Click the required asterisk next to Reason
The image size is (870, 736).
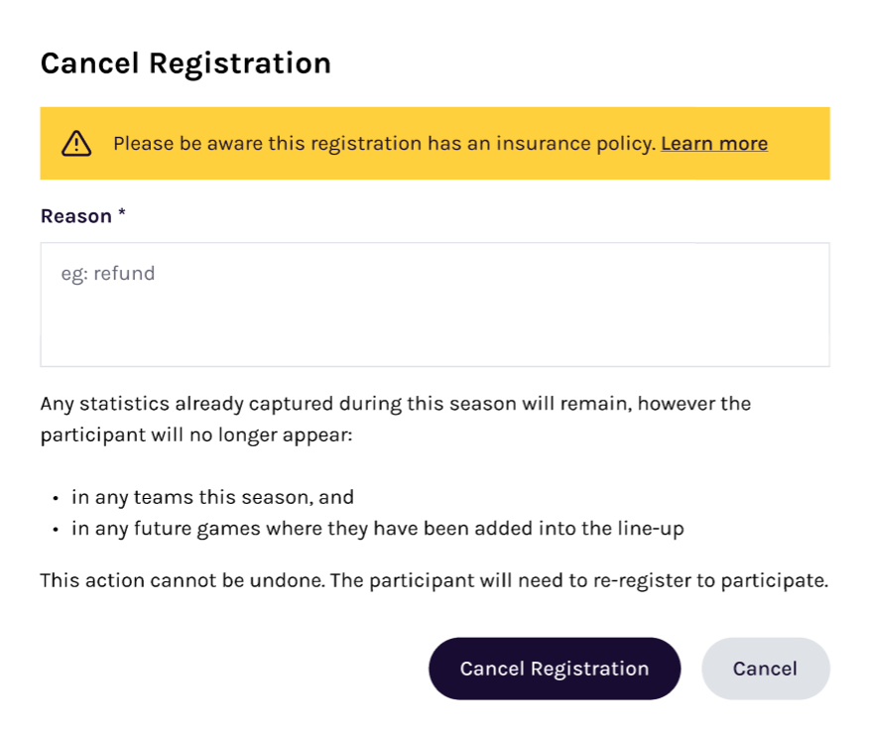[x=122, y=215]
